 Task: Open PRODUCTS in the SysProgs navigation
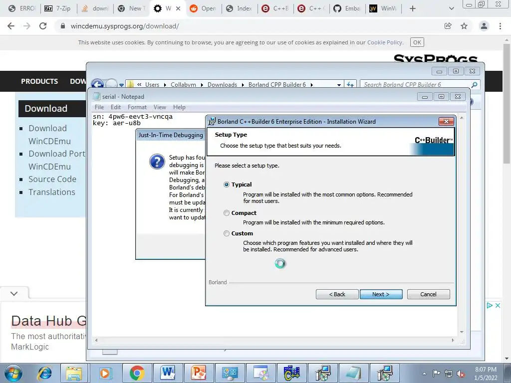(39, 81)
